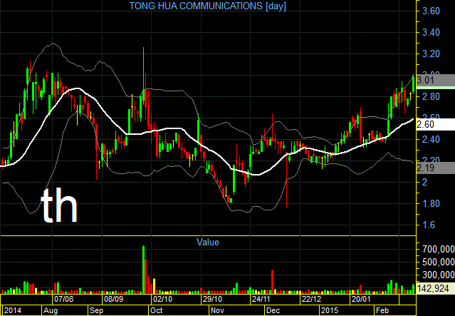The height and width of the screenshot is (316, 455).
Task: Select the 29/10 date marker
Action: (212, 299)
